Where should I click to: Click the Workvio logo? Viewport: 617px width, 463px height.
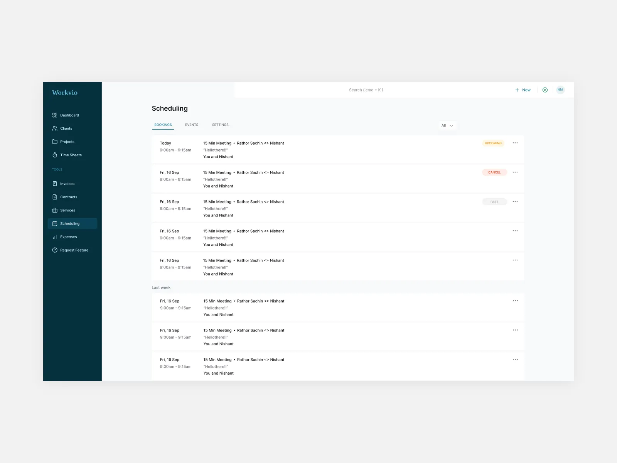65,93
